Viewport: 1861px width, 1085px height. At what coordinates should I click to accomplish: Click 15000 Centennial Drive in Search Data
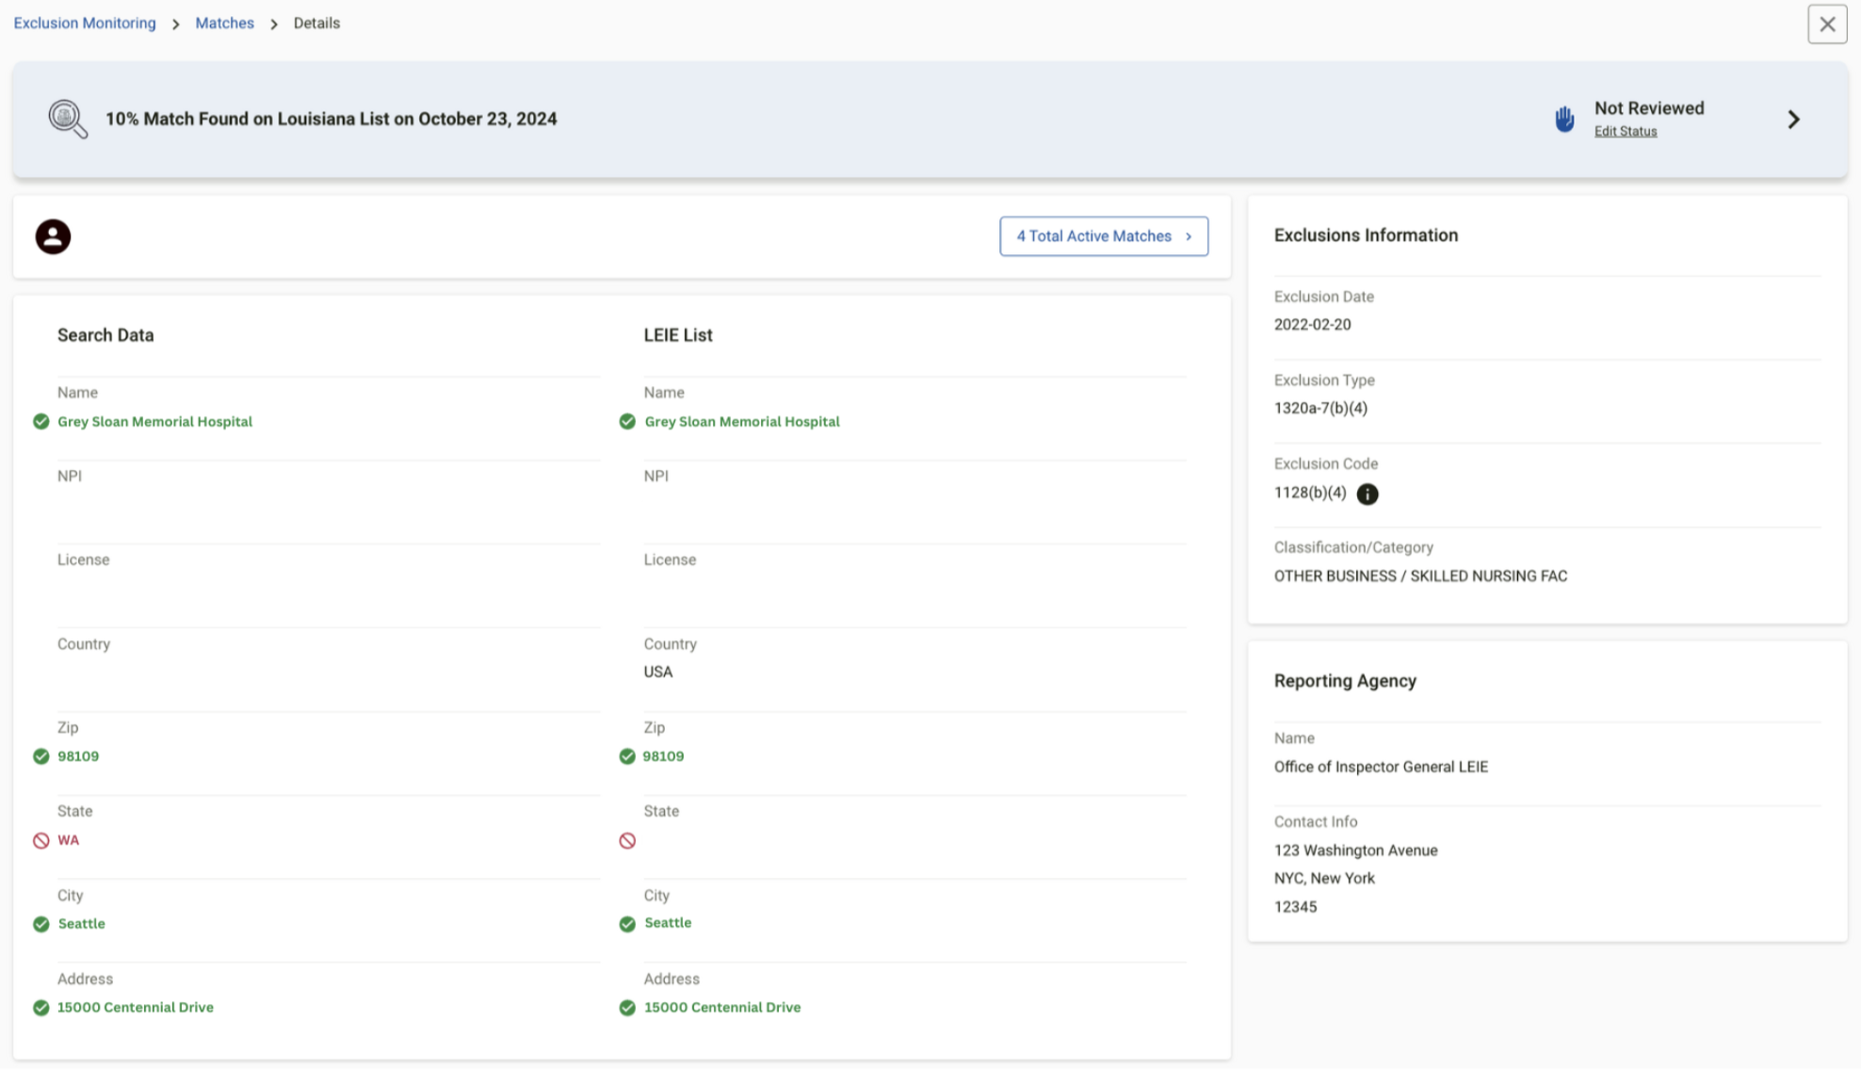pyautogui.click(x=136, y=1007)
